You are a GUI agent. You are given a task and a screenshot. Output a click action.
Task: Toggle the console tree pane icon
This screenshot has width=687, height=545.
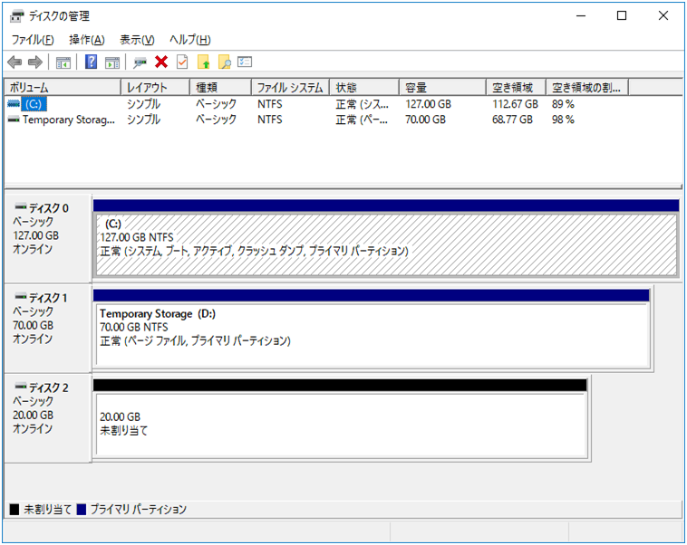(x=63, y=62)
